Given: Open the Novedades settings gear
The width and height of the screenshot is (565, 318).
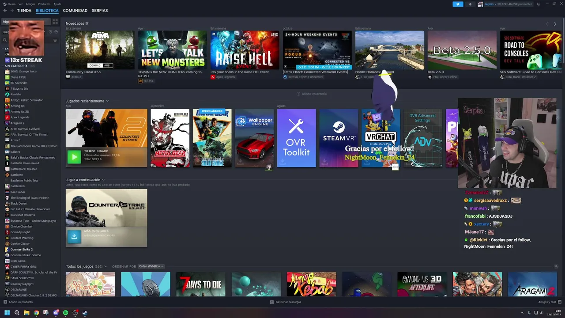Looking at the screenshot, I should tap(87, 23).
